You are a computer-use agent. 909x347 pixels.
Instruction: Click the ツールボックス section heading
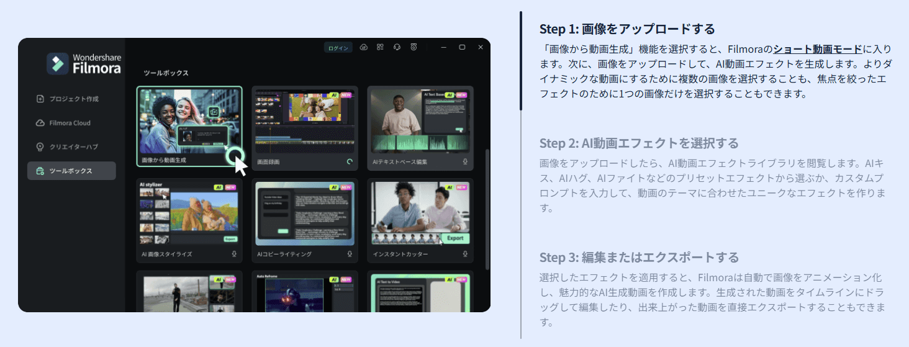[x=166, y=73]
